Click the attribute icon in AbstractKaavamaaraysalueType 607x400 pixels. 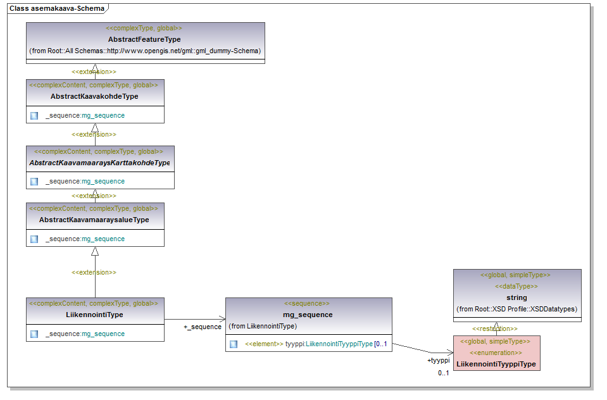point(34,239)
